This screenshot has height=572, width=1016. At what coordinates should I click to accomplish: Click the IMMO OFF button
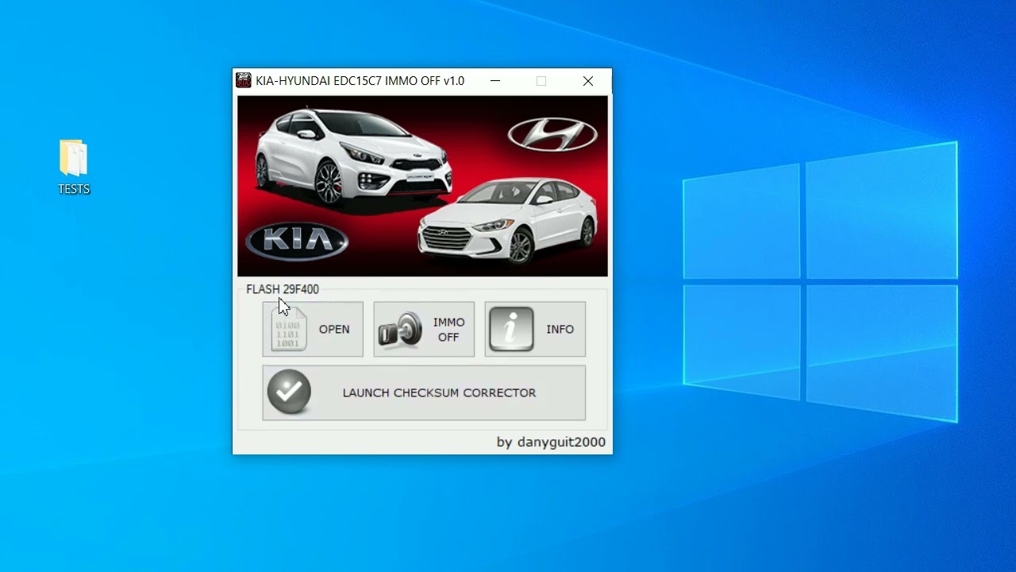(424, 329)
